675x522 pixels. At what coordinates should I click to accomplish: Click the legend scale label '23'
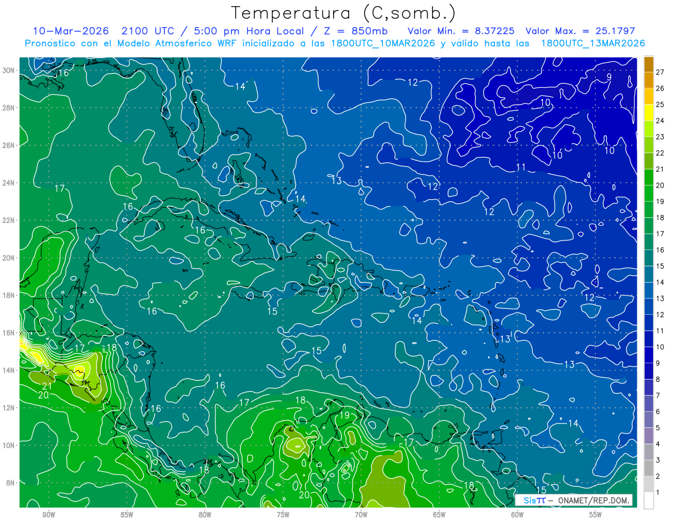(660, 136)
